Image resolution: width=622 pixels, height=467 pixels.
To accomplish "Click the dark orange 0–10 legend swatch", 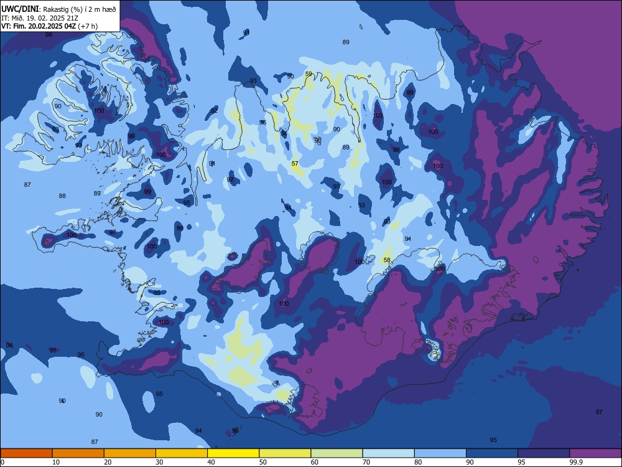I will click(x=27, y=453).
